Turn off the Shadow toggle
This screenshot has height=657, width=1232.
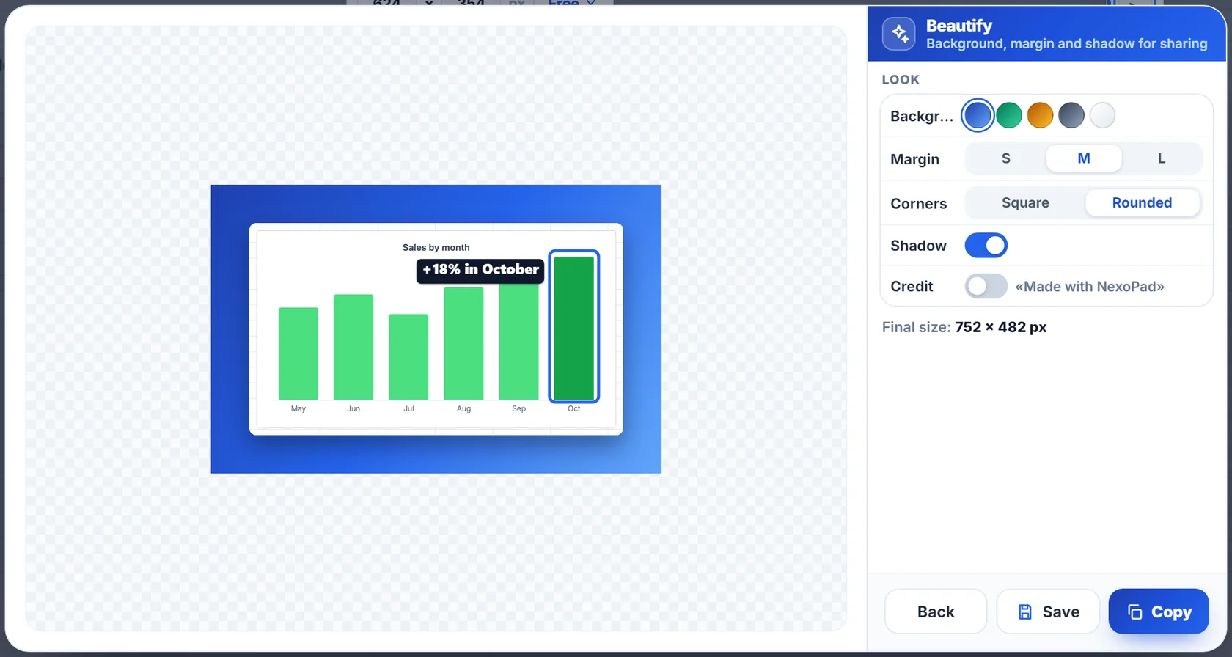coord(986,246)
